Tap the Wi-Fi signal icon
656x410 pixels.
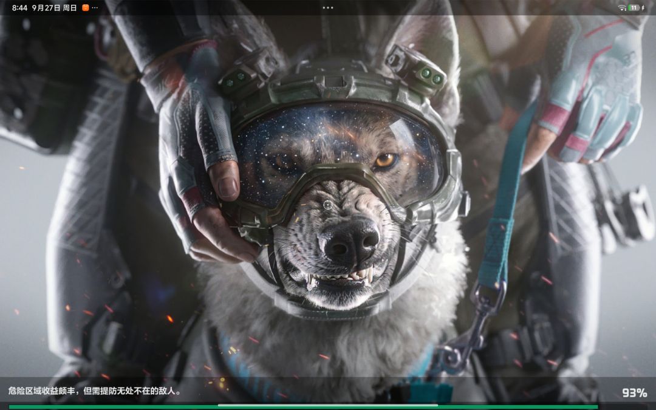click(x=622, y=7)
